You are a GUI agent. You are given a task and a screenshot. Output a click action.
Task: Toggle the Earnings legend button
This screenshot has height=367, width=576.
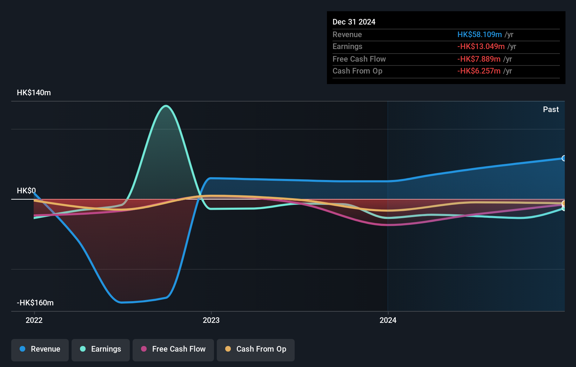(101, 350)
